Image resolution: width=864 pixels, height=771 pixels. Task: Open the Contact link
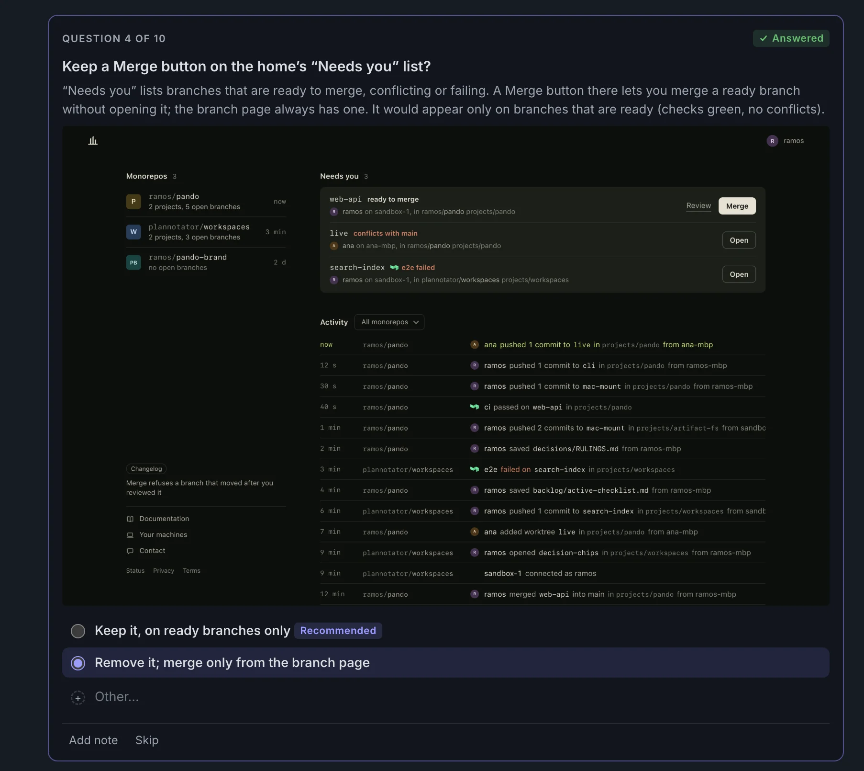pos(152,551)
